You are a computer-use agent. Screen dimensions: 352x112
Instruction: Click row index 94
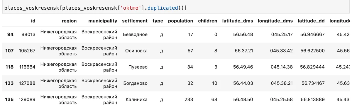pos(10,34)
